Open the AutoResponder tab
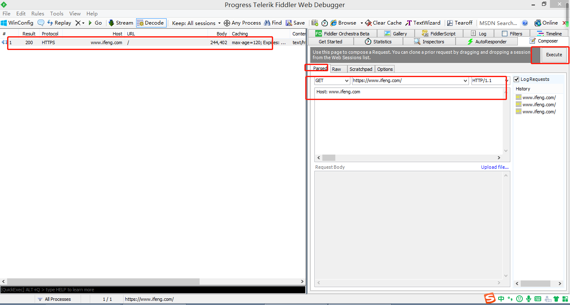The width and height of the screenshot is (570, 305). pyautogui.click(x=486, y=42)
